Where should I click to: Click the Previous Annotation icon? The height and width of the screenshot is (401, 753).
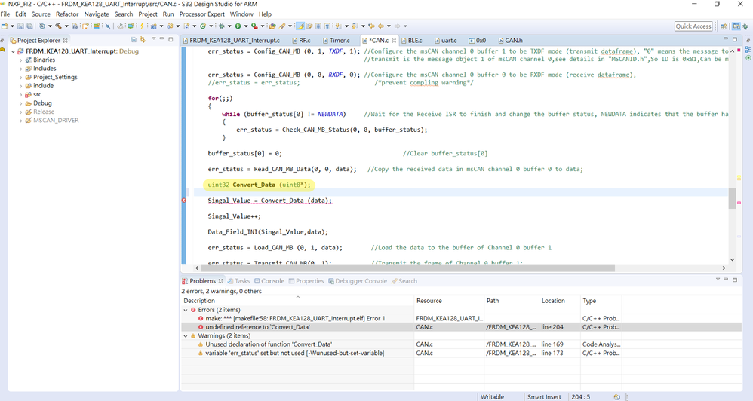coord(355,26)
